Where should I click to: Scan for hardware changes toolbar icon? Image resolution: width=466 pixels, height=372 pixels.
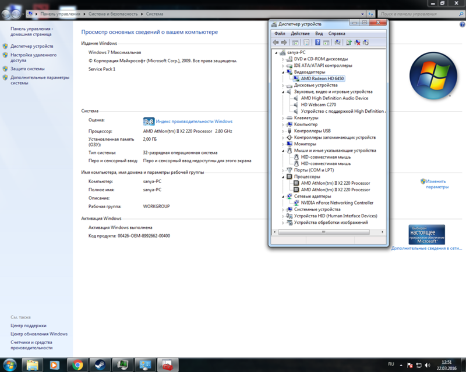coord(337,42)
